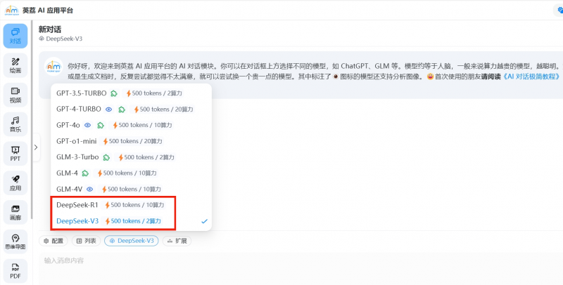This screenshot has width=563, height=285.
Task: Select DeepSeek-R1 model
Action: click(x=131, y=205)
